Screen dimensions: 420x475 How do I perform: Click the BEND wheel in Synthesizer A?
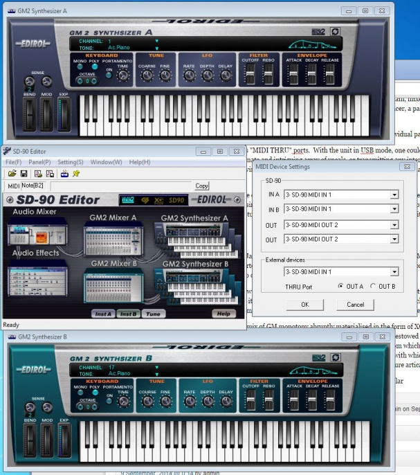tap(30, 115)
